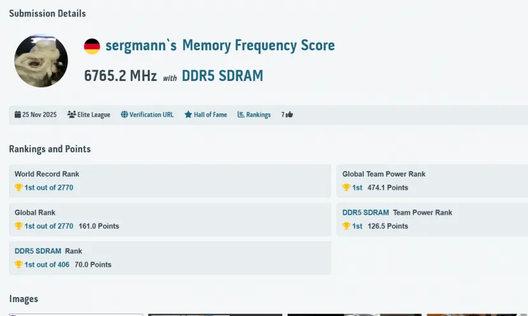
Task: Open the Rankings link
Action: (259, 115)
